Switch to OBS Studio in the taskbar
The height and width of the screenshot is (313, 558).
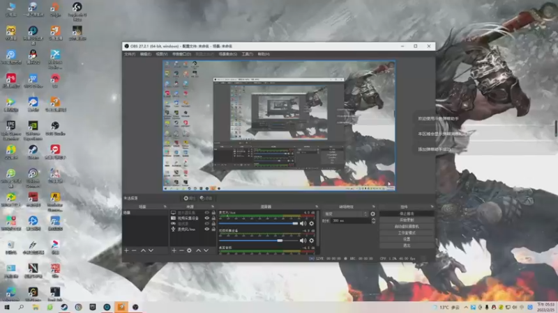[135, 307]
